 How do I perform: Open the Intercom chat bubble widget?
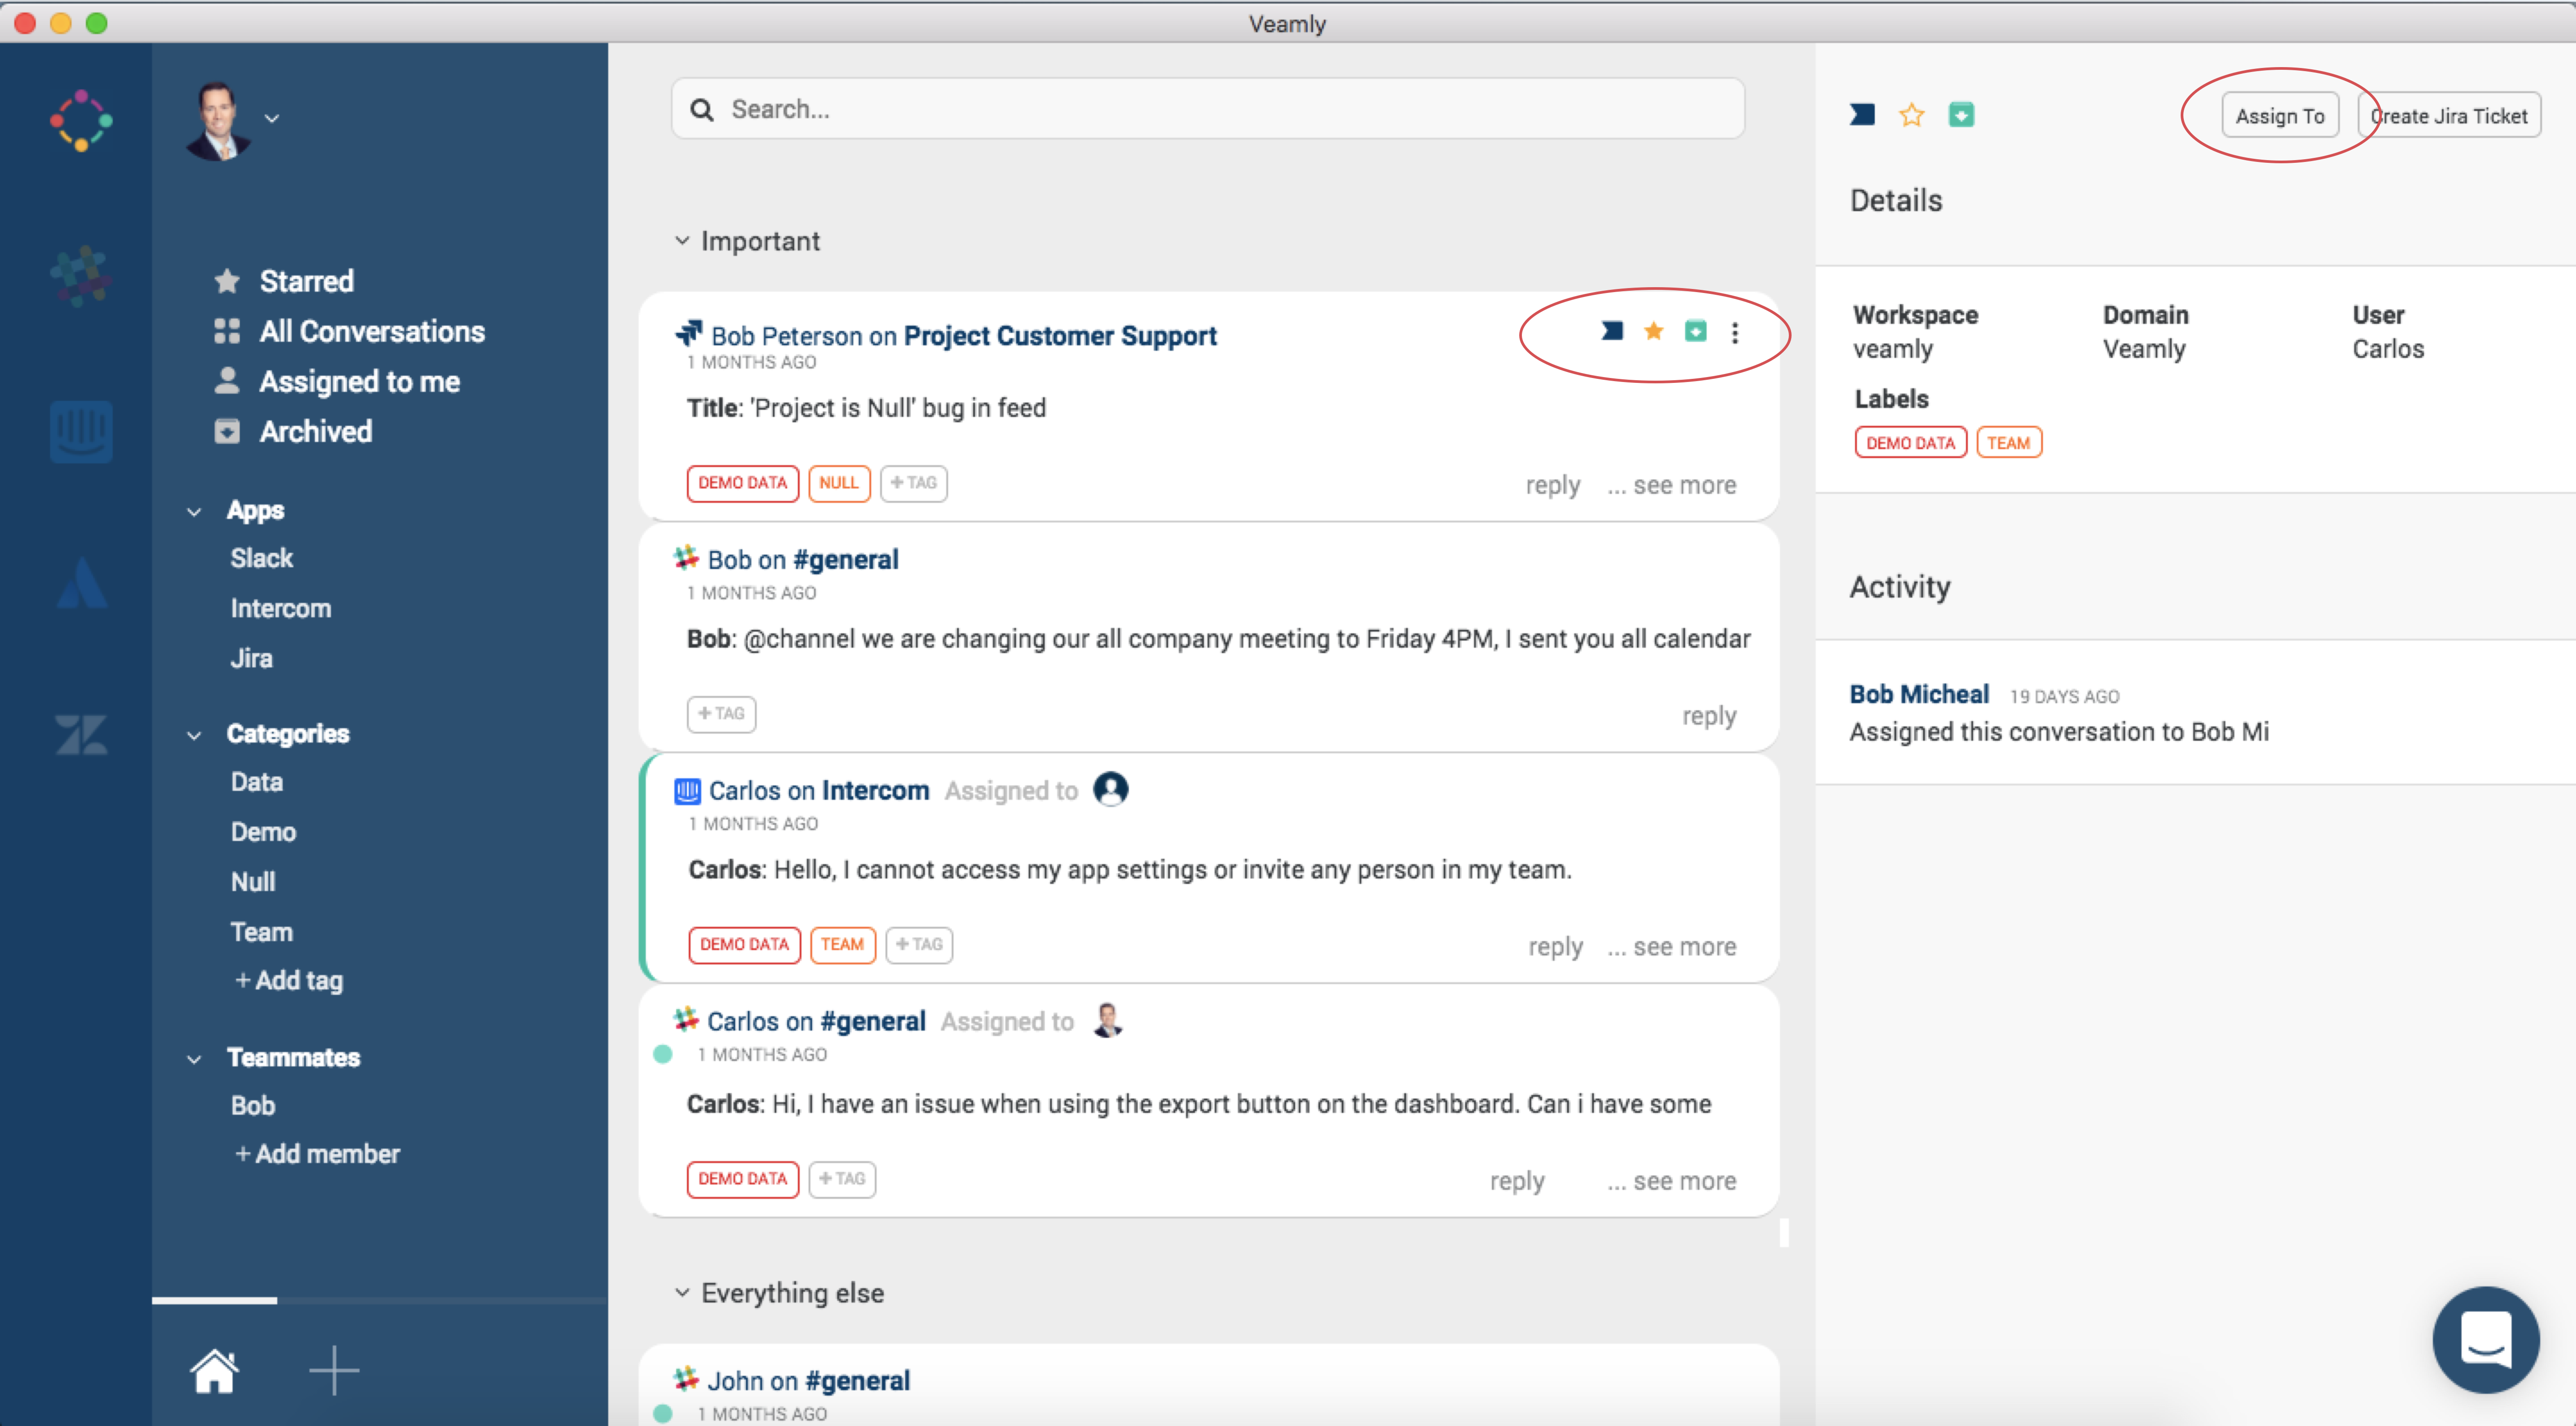pos(2486,1339)
